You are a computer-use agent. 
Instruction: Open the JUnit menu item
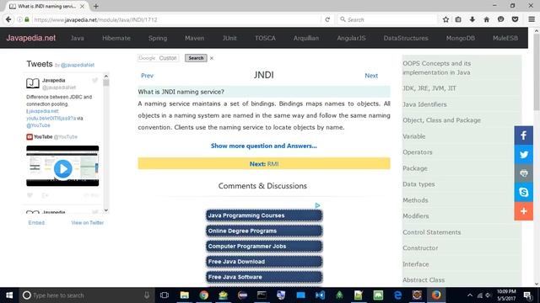[x=229, y=38]
